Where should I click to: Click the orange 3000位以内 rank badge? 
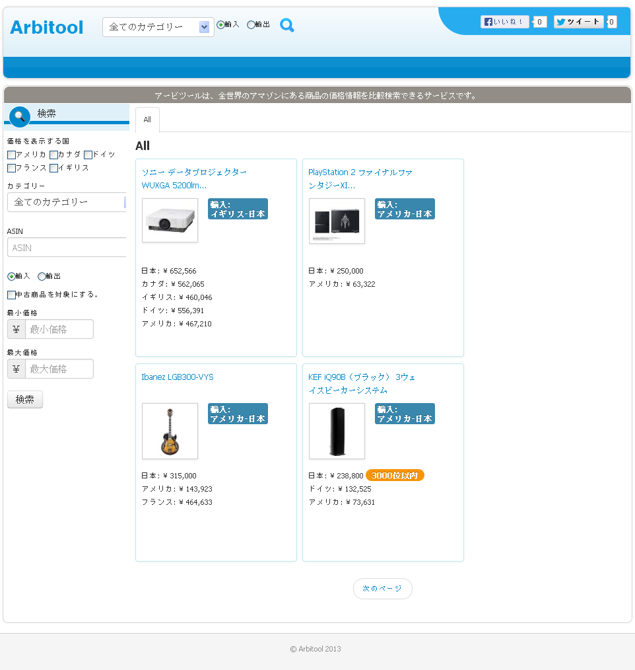395,475
